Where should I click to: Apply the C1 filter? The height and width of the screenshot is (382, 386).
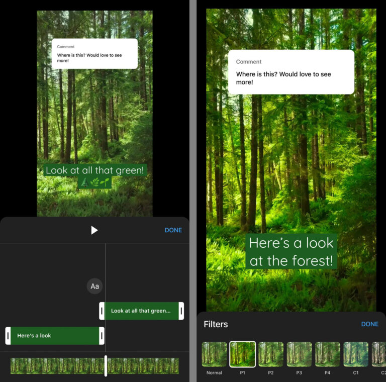(x=355, y=354)
